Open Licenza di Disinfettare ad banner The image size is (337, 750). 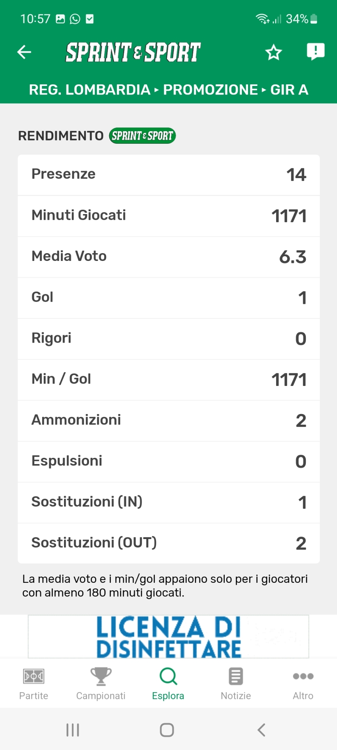coord(168,636)
